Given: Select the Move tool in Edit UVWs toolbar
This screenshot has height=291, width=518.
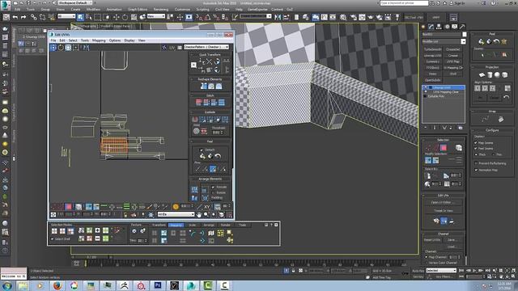Looking at the screenshot, I should [53, 48].
